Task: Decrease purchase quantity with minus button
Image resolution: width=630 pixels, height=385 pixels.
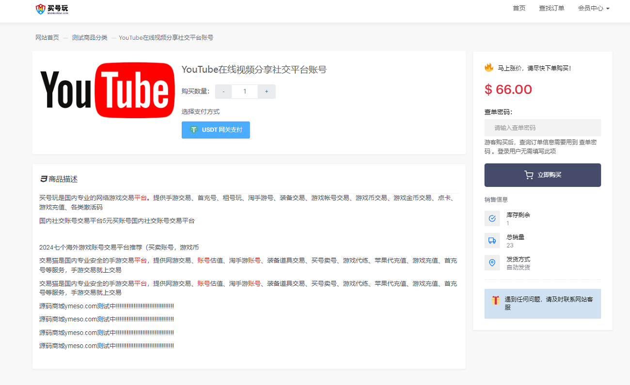Action: pos(223,92)
